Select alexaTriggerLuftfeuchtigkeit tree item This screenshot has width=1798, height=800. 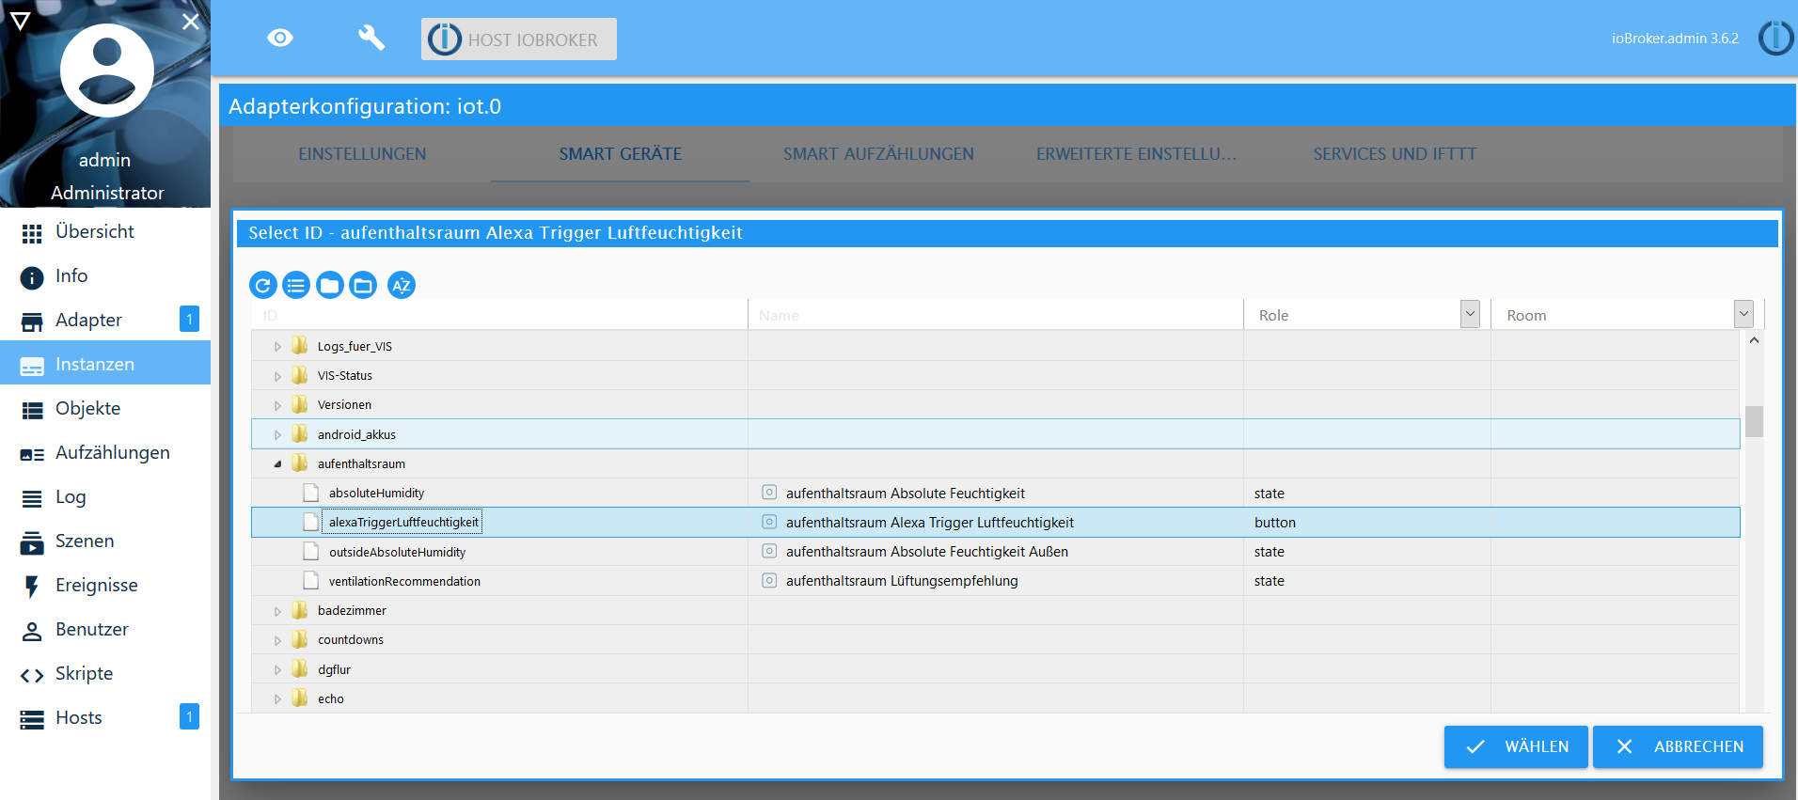[403, 522]
